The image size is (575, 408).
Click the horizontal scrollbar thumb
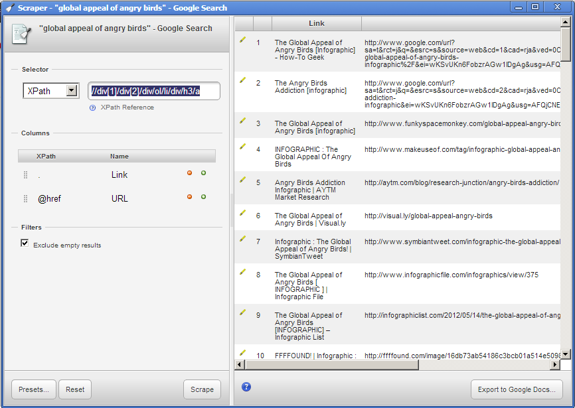[x=332, y=364]
